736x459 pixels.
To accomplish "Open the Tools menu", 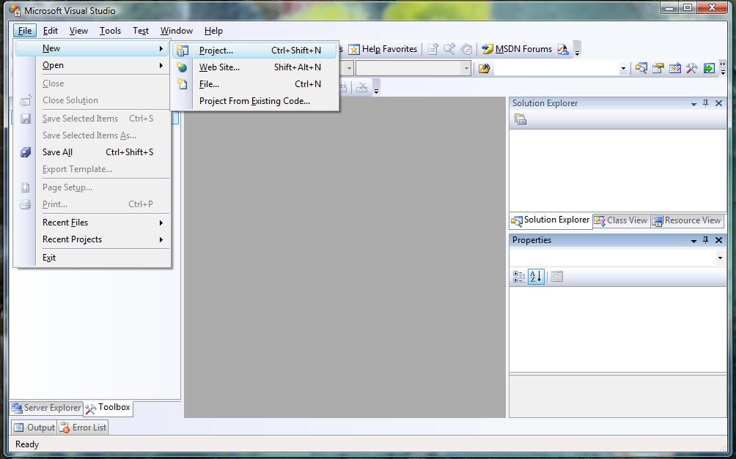I will point(110,31).
